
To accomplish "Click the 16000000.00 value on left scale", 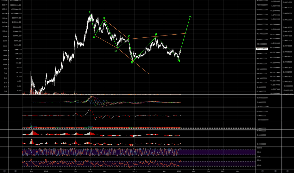I will coord(16,14).
